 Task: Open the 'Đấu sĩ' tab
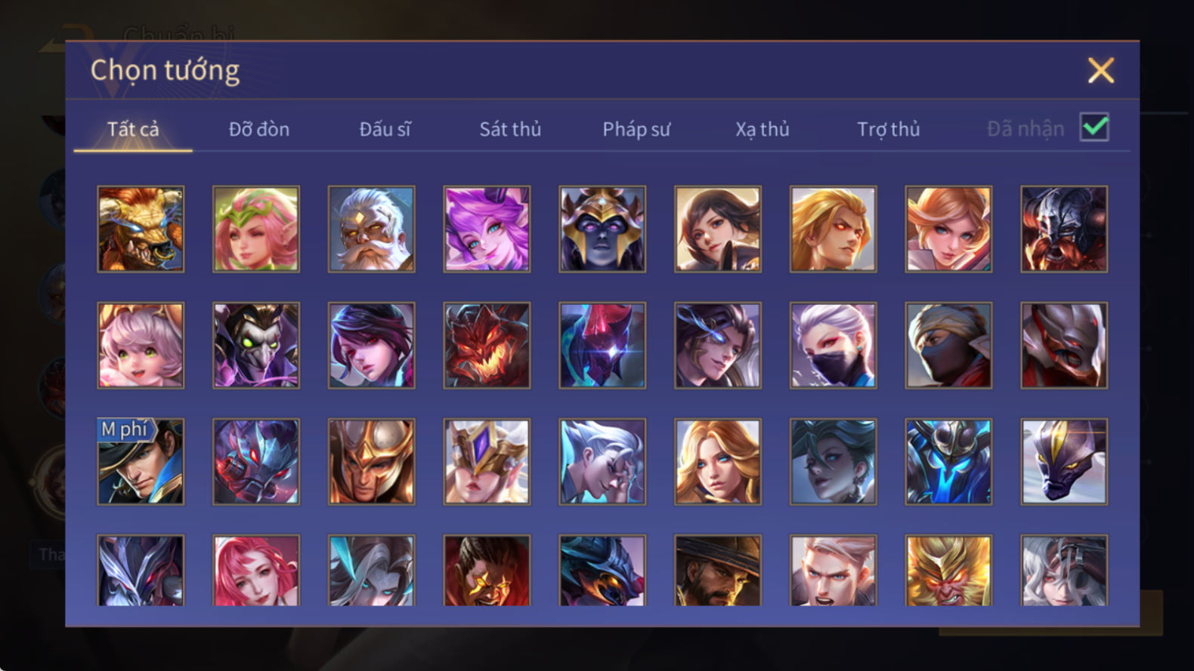tap(385, 129)
